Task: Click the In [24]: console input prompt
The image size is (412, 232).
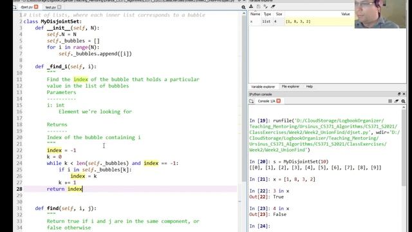Action: click(260, 226)
